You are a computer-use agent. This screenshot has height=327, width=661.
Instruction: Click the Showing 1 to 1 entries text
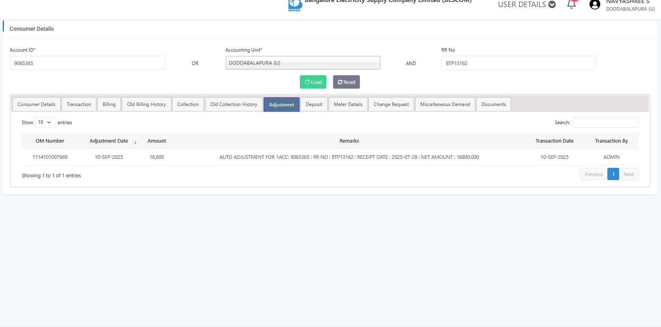[51, 176]
